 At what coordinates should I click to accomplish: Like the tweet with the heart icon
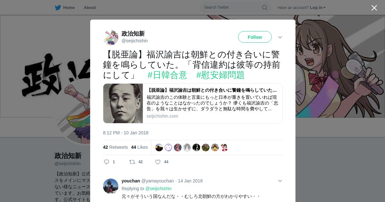pyautogui.click(x=158, y=162)
